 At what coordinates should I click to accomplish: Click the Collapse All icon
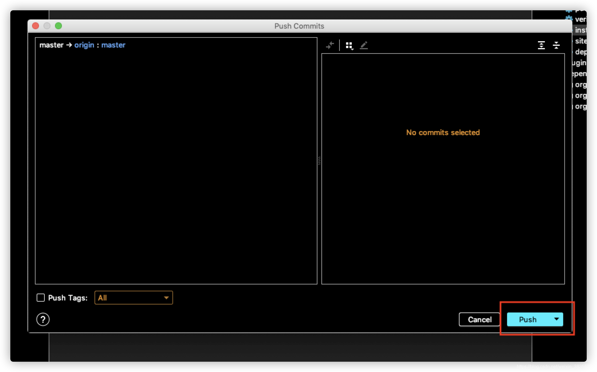(x=556, y=45)
